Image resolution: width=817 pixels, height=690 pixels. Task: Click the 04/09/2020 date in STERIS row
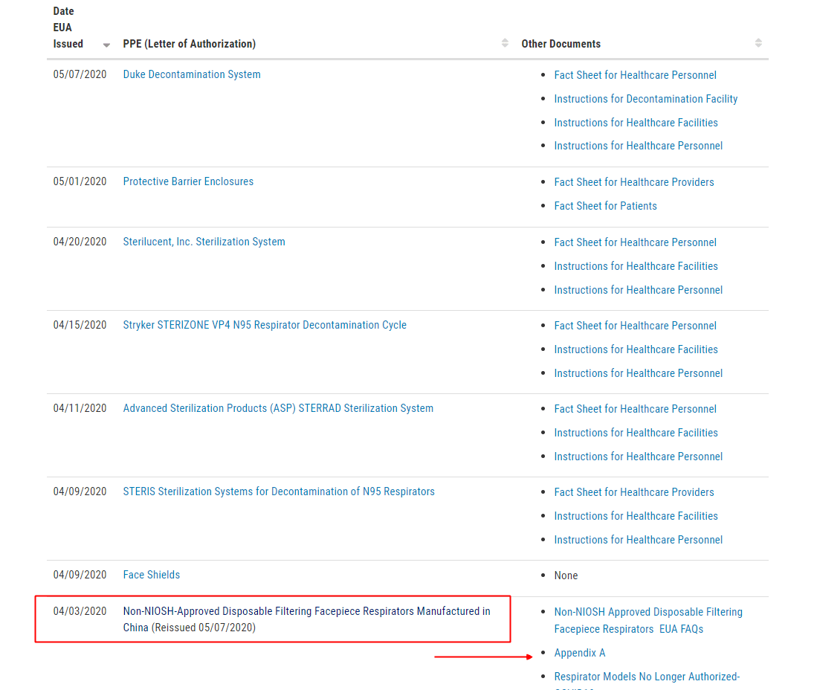point(80,491)
